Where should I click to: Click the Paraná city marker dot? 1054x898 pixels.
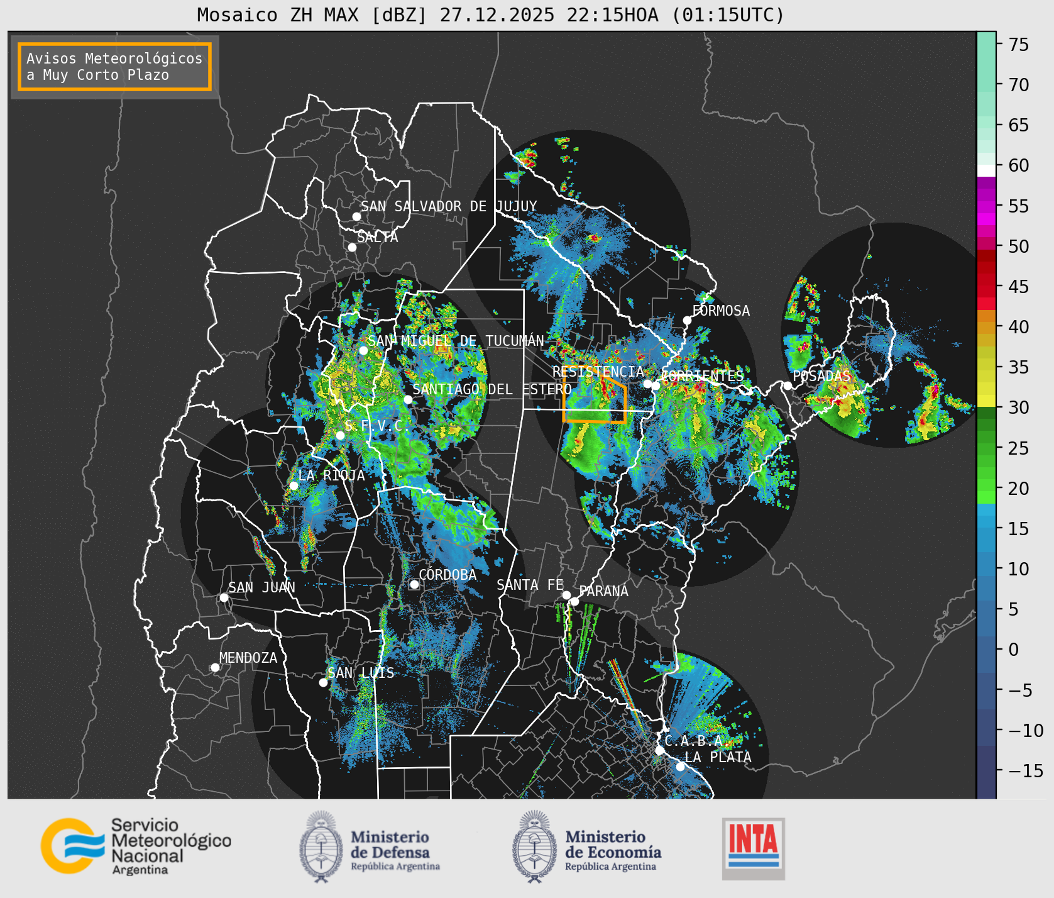click(574, 601)
